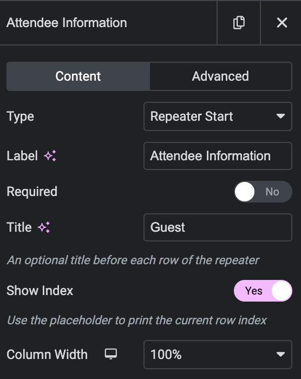Viewport: 301px width, 379px height.
Task: Click the Column Width setting label
Action: point(47,355)
